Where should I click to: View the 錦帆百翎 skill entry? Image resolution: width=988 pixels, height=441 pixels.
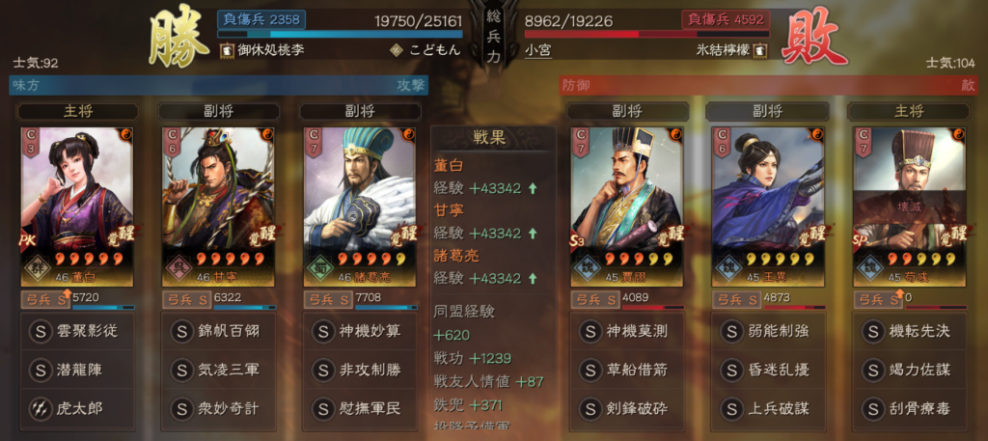click(219, 331)
